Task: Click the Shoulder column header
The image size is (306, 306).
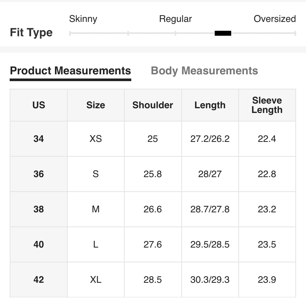Action: tap(153, 105)
